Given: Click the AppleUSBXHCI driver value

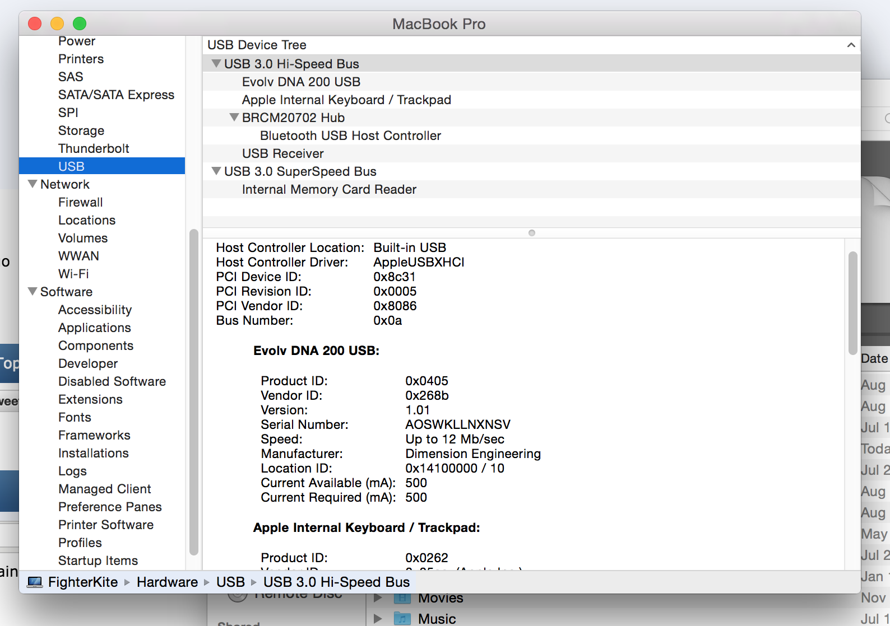Looking at the screenshot, I should coord(419,262).
